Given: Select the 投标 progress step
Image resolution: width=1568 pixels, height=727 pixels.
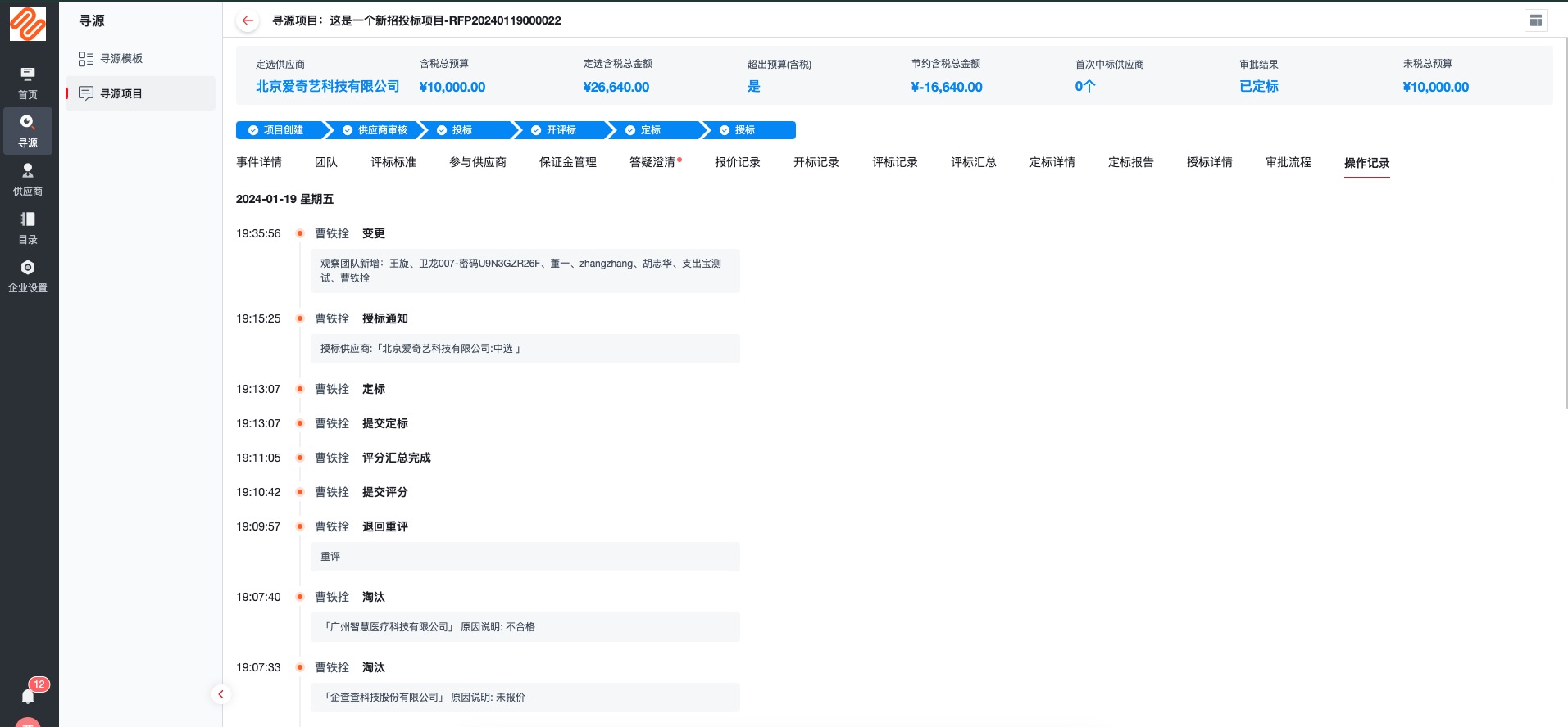Looking at the screenshot, I should tap(468, 130).
